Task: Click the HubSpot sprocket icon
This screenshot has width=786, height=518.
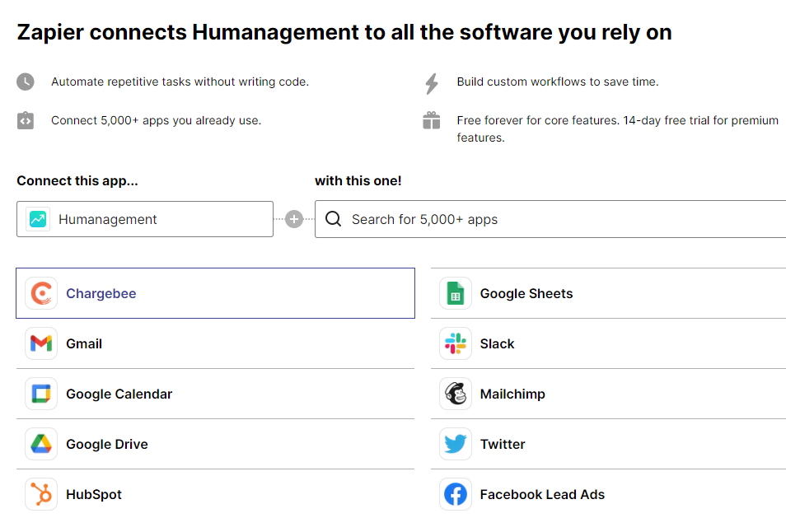Action: [41, 494]
